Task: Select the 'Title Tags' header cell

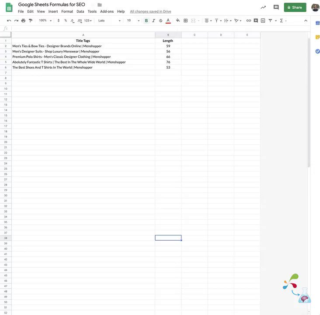Action: click(x=83, y=41)
